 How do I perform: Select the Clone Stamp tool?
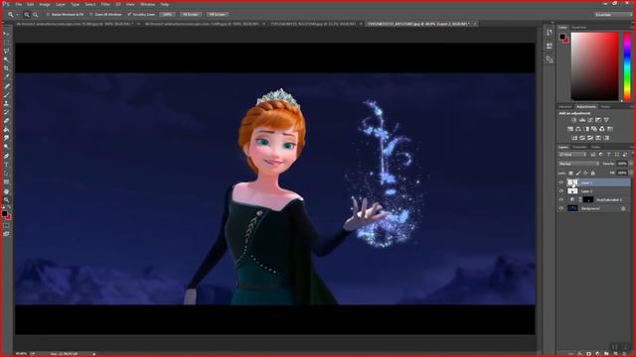(x=6, y=103)
